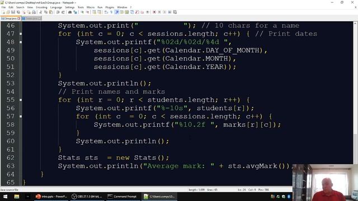Click line number 53 in the margin

pos(11,83)
